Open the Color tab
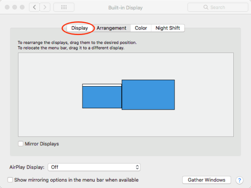 (x=141, y=28)
